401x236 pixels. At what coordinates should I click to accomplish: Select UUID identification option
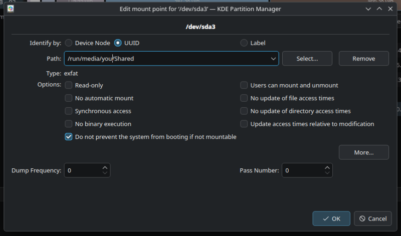[x=118, y=43]
